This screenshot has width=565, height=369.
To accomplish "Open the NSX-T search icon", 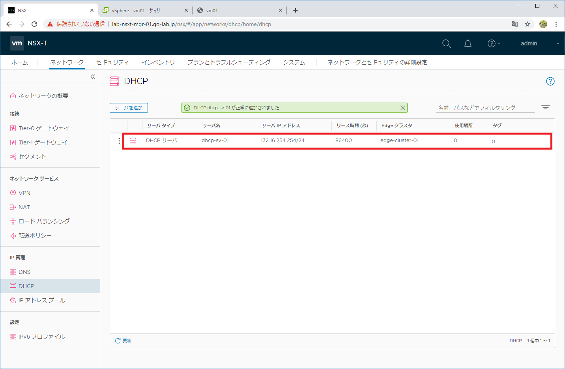I will (x=446, y=43).
